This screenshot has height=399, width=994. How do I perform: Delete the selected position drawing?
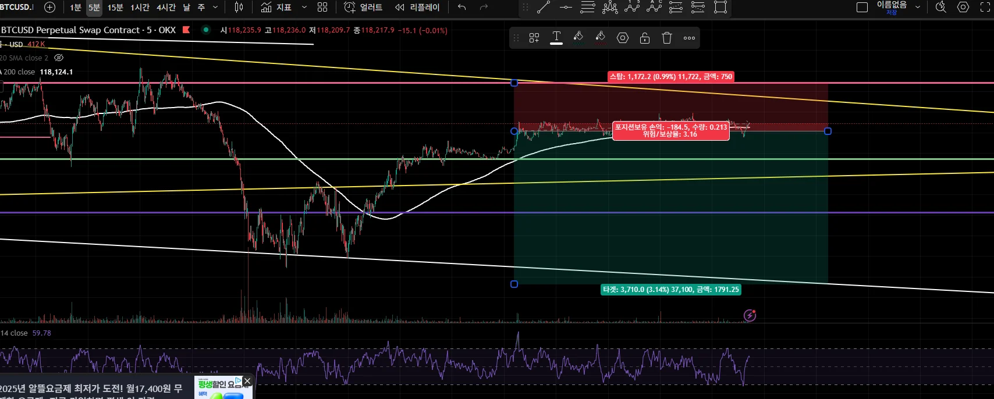tap(667, 38)
